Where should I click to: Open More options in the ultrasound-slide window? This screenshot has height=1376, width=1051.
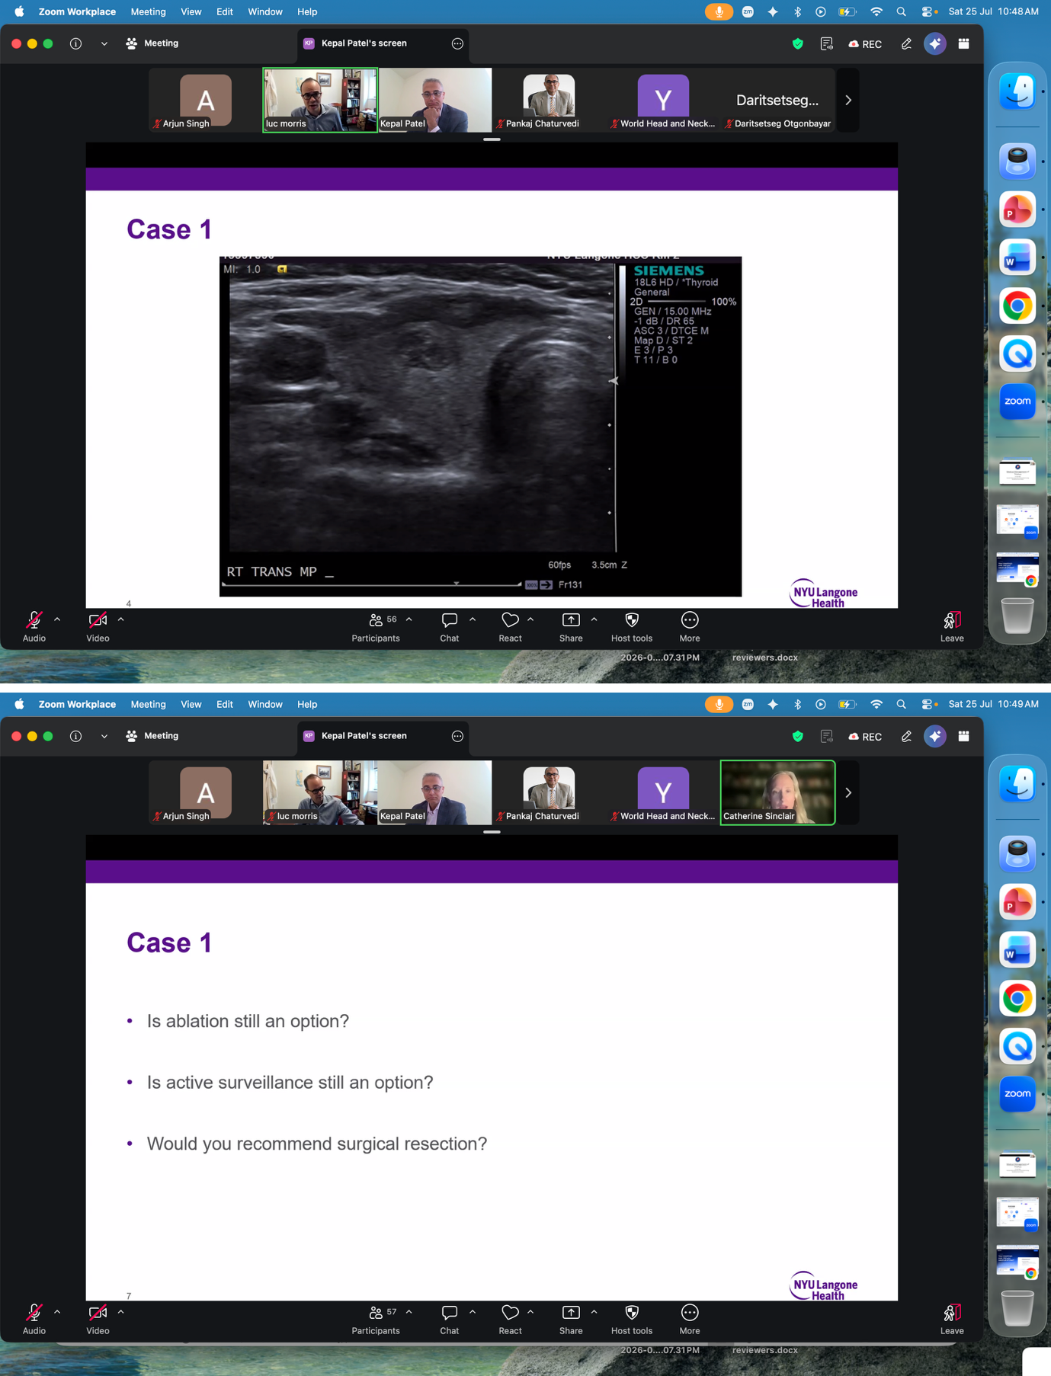(x=690, y=626)
